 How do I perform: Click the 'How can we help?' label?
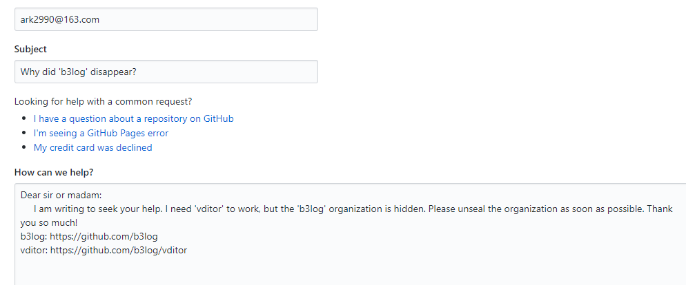pyautogui.click(x=53, y=171)
